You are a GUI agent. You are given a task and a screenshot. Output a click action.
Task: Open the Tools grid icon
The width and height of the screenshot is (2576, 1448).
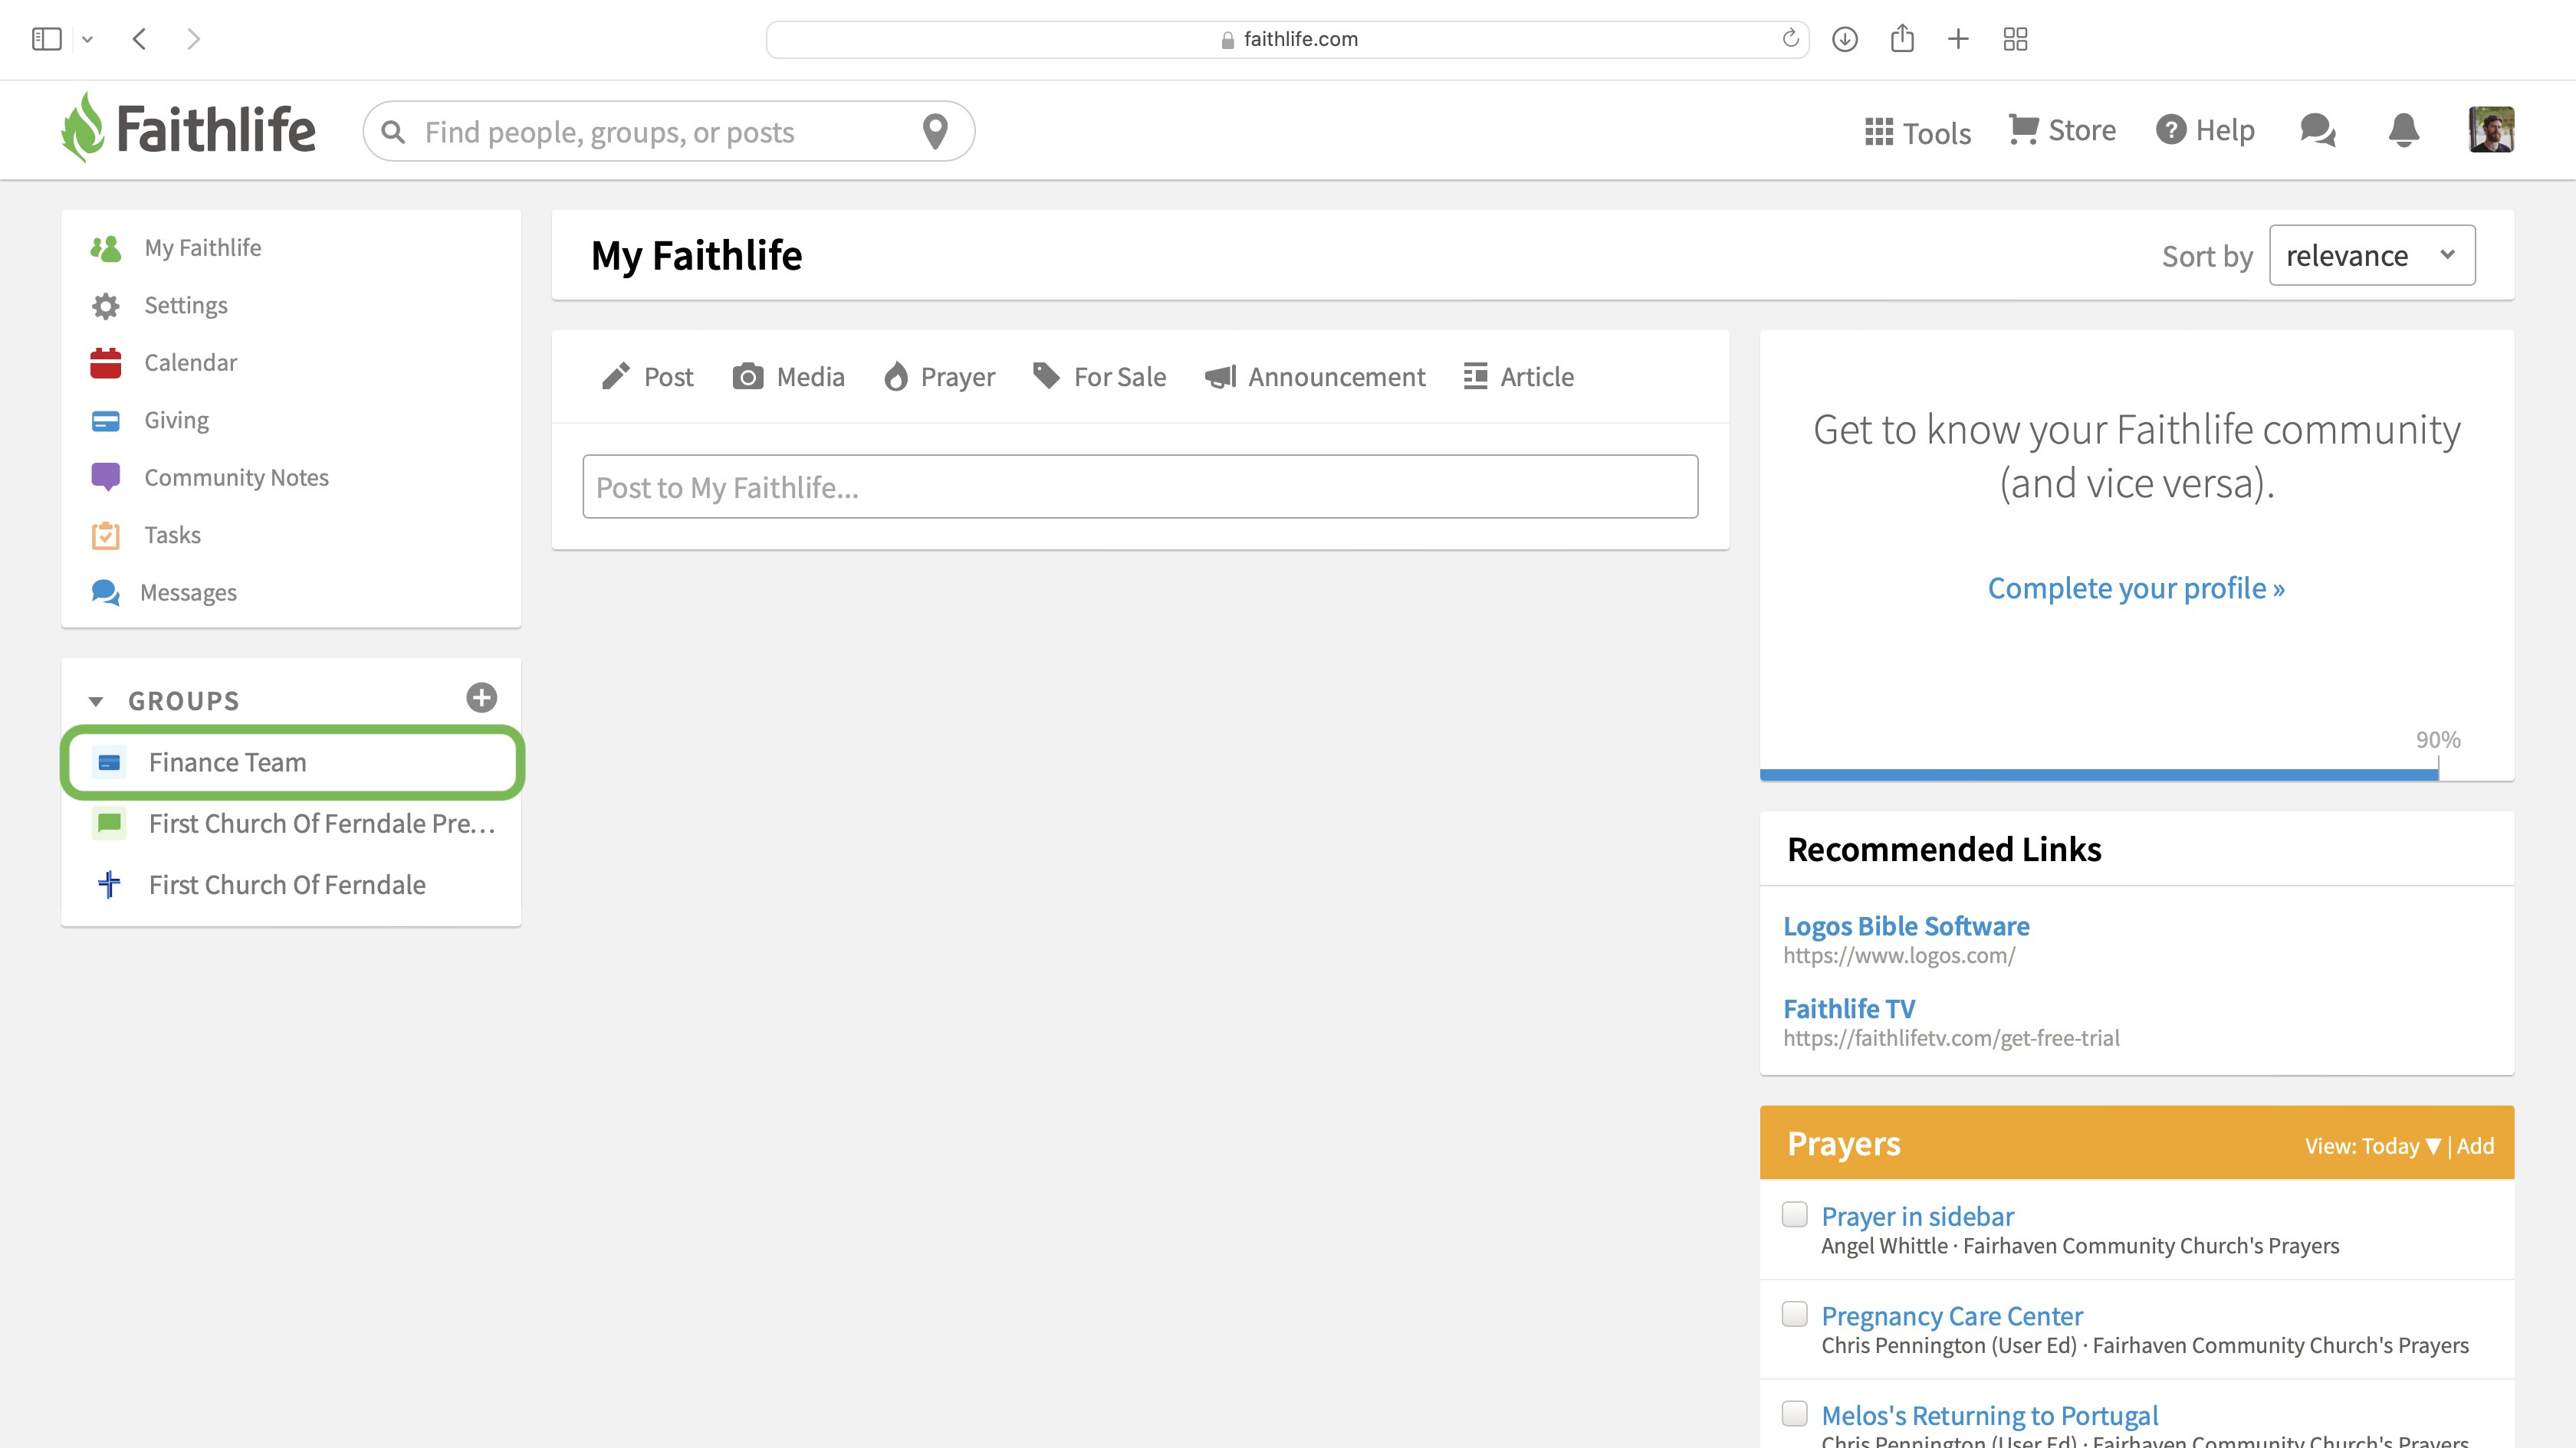1879,132
